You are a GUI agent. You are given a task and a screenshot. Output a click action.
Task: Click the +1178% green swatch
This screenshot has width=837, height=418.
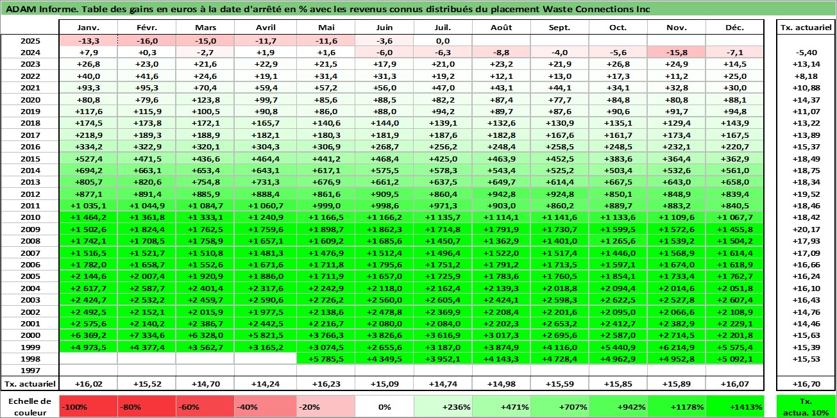[676, 406]
